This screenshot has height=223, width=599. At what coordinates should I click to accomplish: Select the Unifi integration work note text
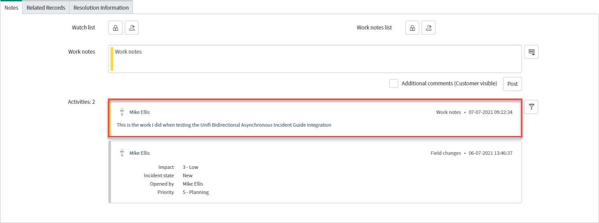tap(224, 125)
